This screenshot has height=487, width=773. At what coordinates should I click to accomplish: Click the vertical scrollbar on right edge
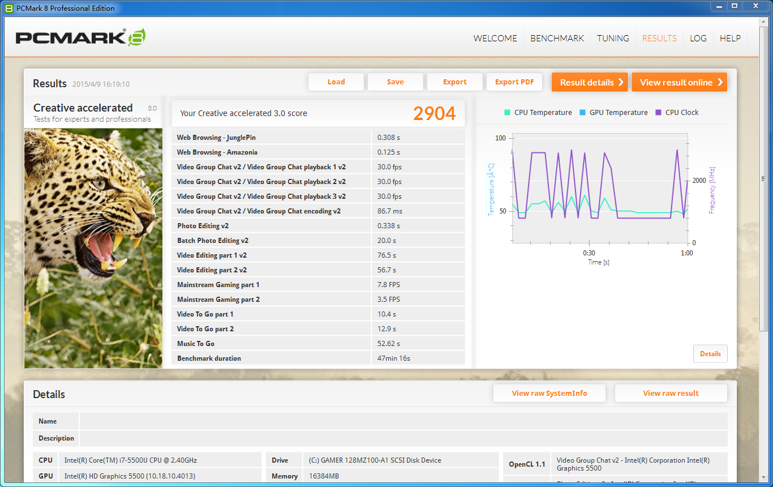(x=763, y=179)
